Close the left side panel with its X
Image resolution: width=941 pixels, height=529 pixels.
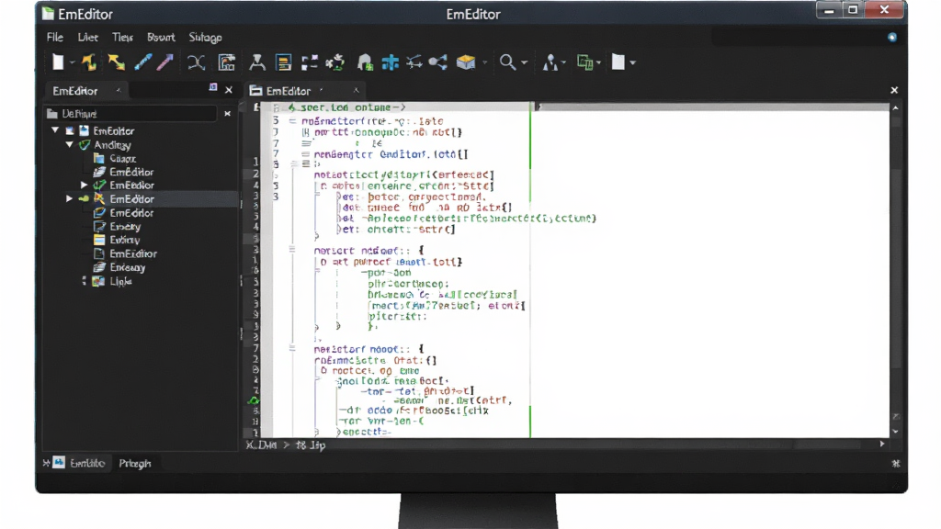tap(229, 90)
